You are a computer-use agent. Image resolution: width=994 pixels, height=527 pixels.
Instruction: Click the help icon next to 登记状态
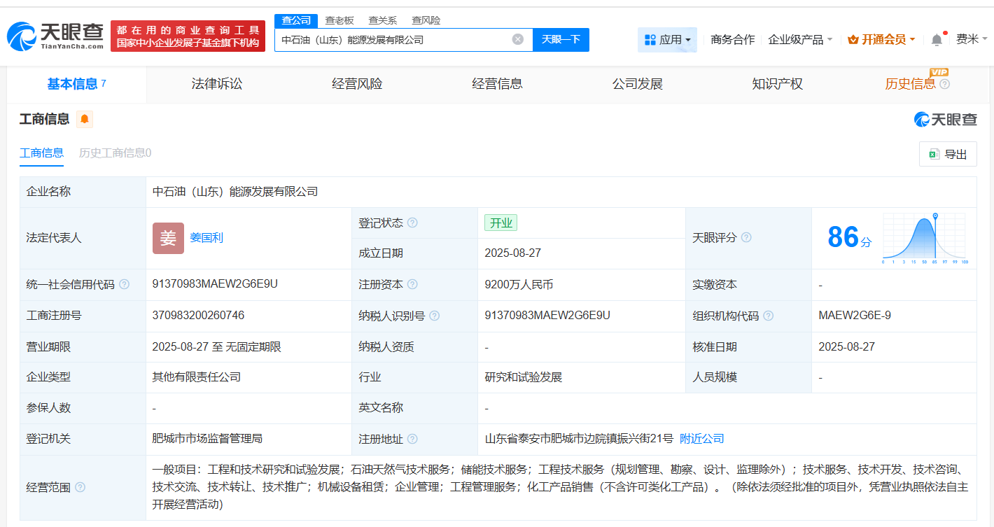coord(412,223)
